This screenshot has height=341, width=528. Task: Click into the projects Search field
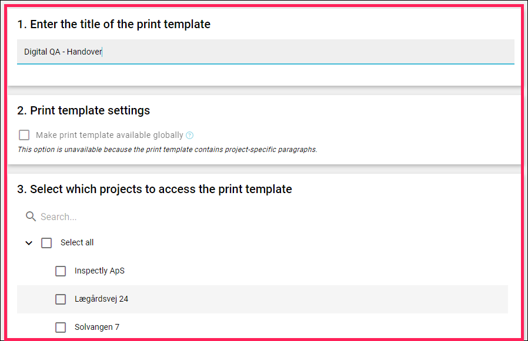click(269, 217)
